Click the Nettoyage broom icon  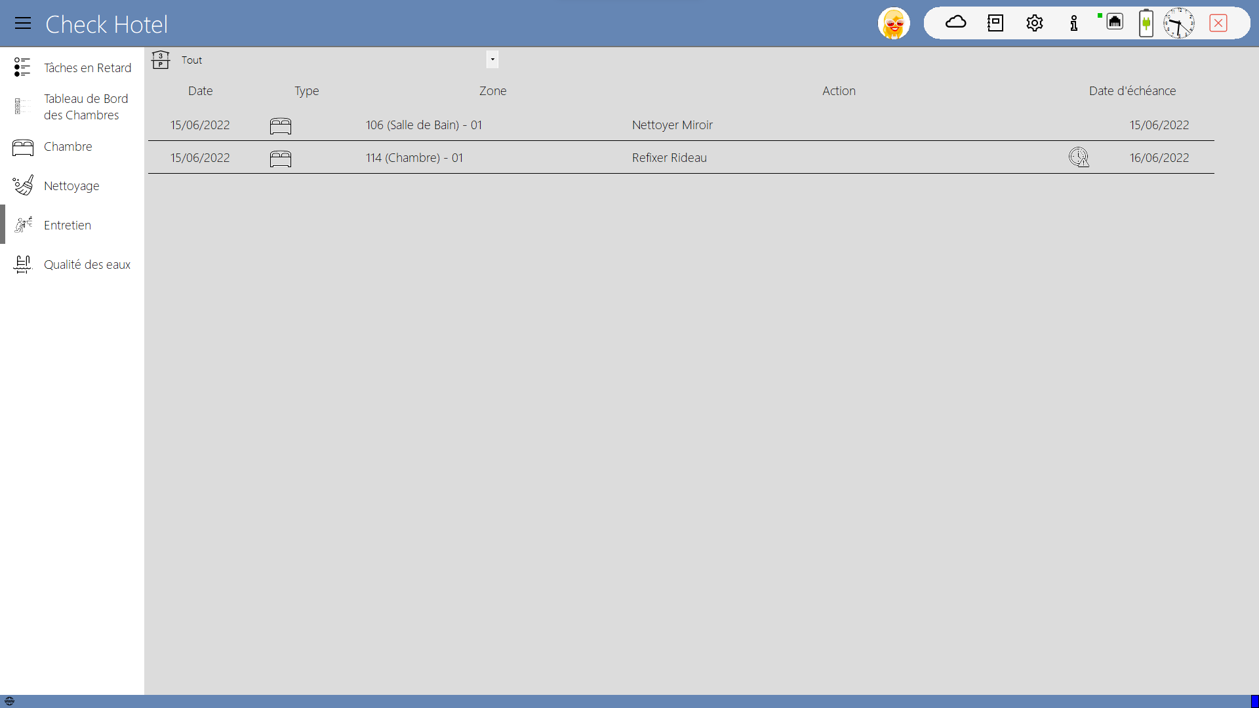click(23, 185)
